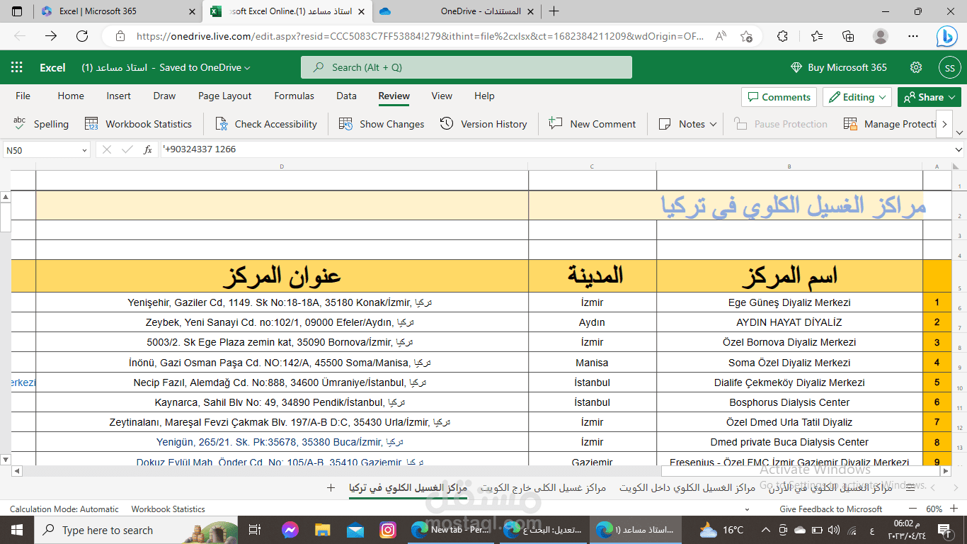Expand the Notes dropdown
This screenshot has height=544, width=967.
coord(713,124)
